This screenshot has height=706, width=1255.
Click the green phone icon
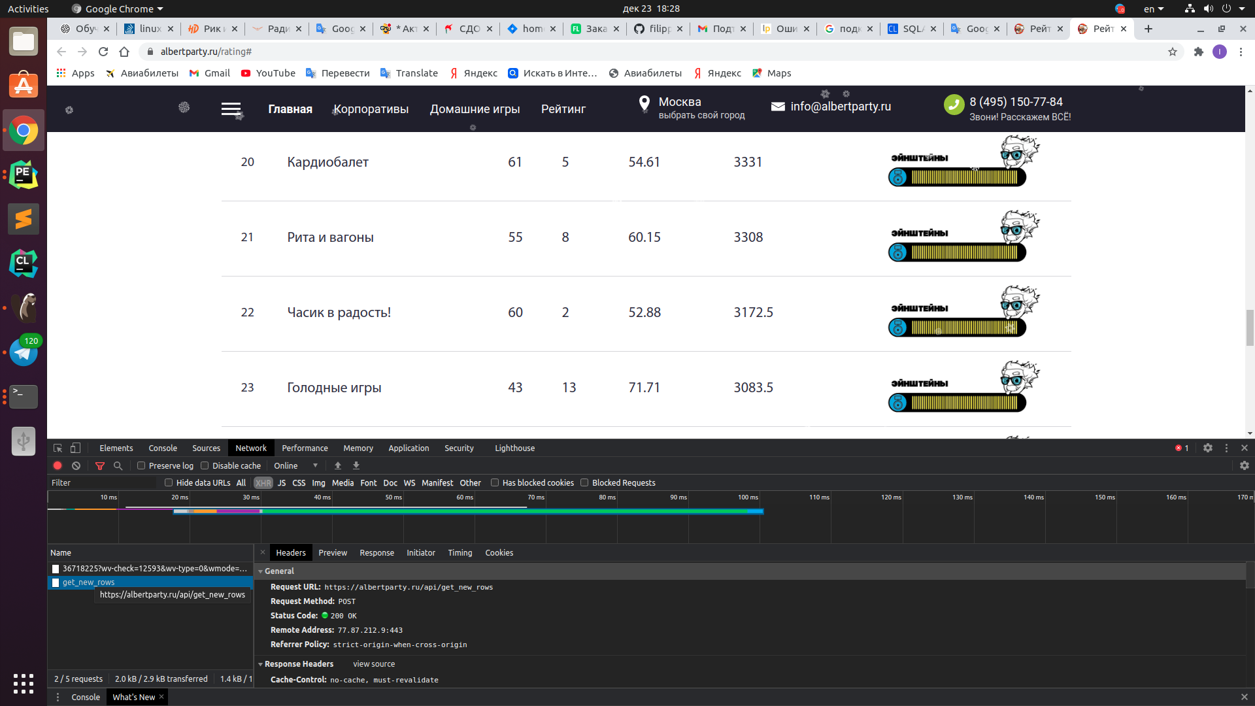coord(954,105)
